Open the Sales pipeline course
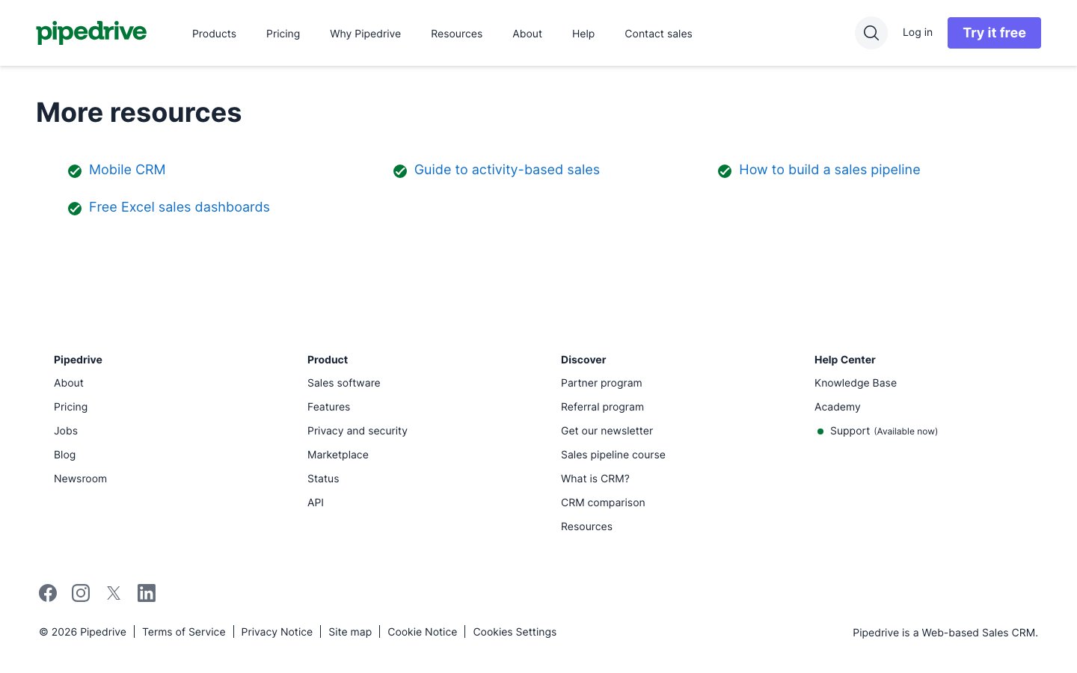The image size is (1077, 673). tap(613, 455)
